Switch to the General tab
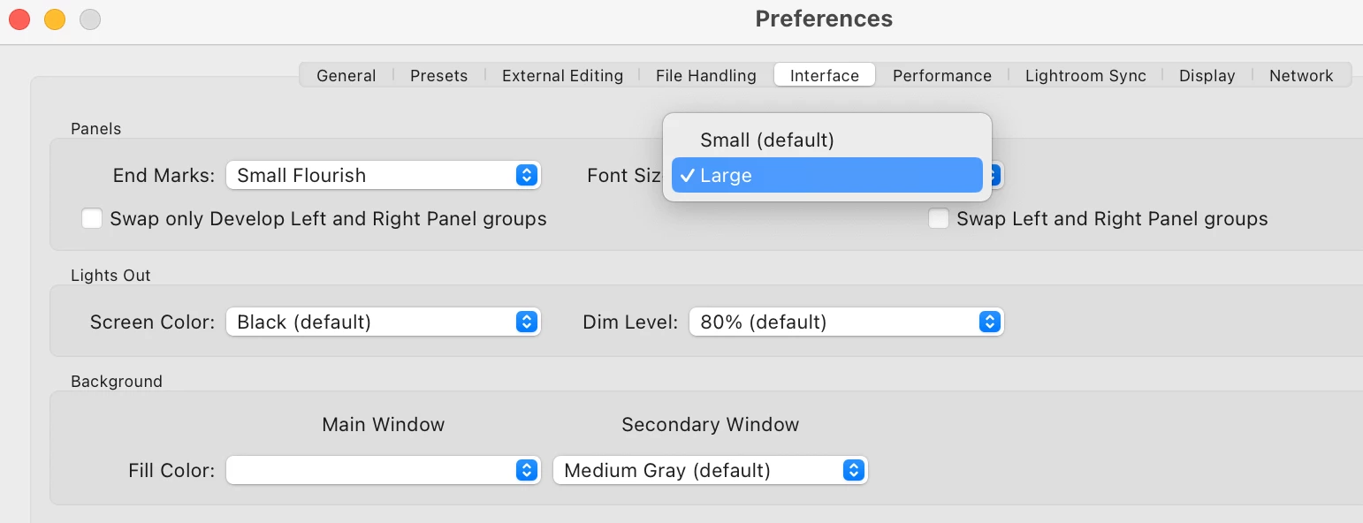1363x523 pixels. 346,76
